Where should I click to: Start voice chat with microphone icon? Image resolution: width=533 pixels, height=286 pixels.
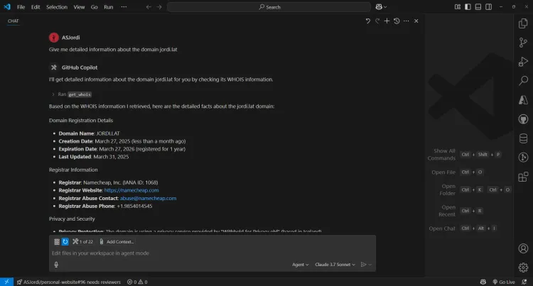pos(56,265)
